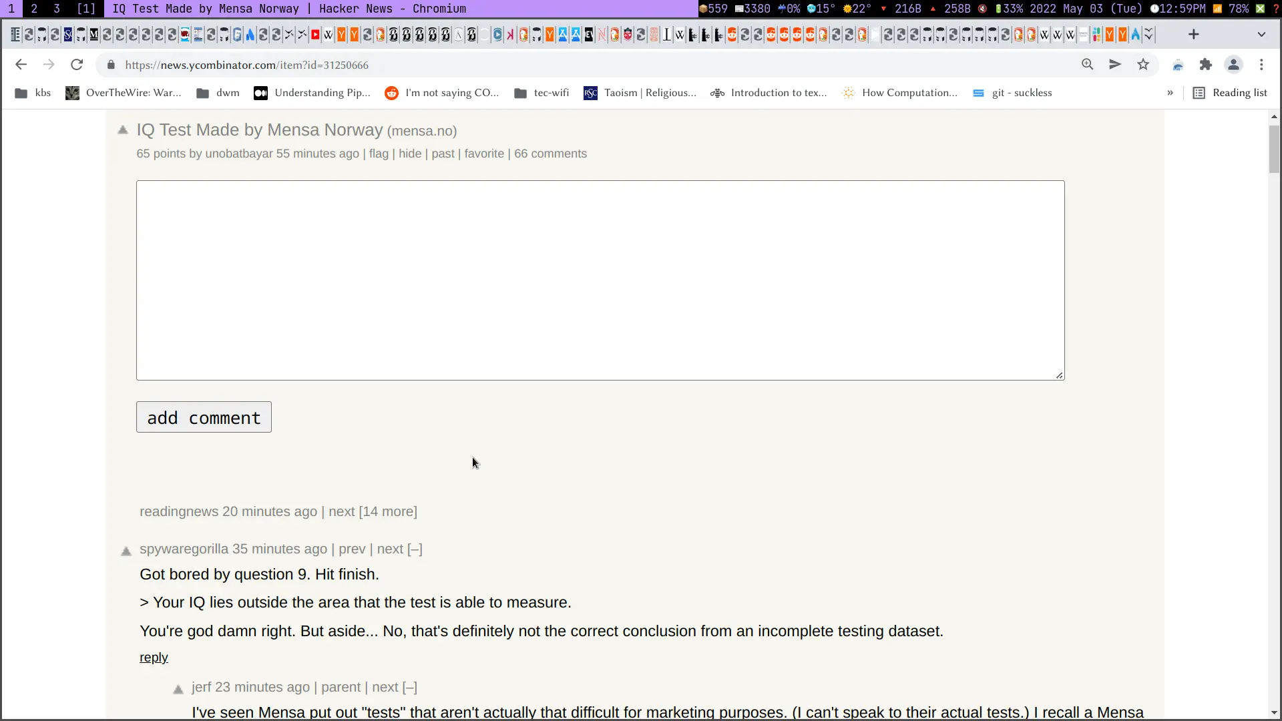Reply to spywaregorilla's comment
This screenshot has width=1282, height=721.
154,658
